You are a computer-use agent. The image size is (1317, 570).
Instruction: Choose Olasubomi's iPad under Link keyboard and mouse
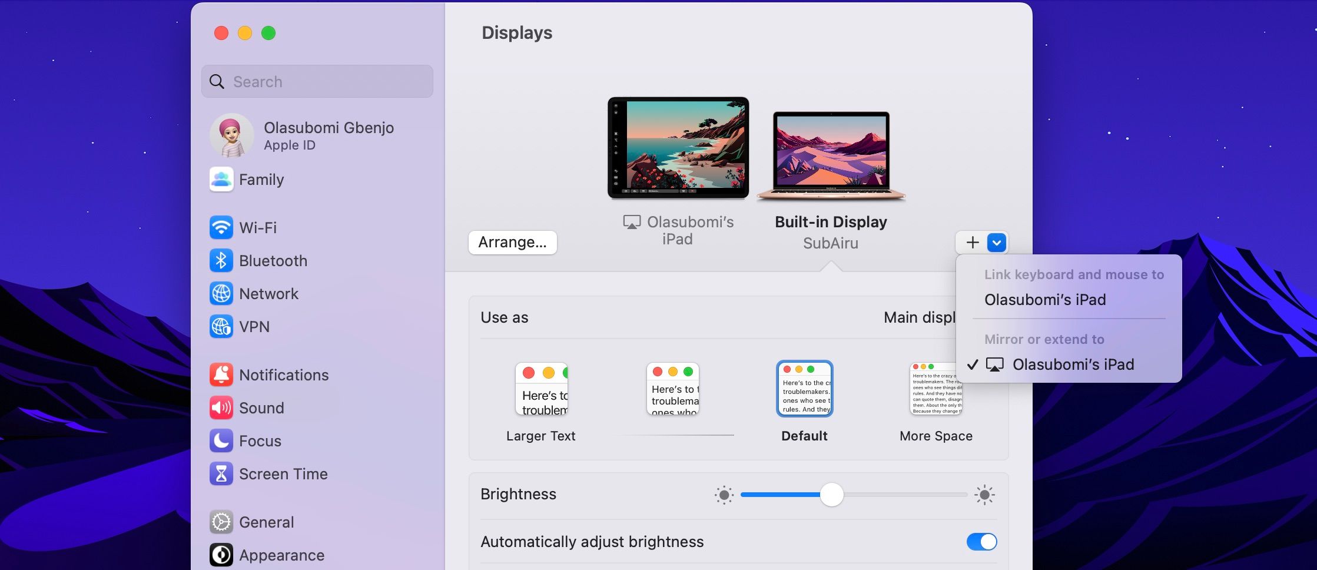click(x=1045, y=300)
